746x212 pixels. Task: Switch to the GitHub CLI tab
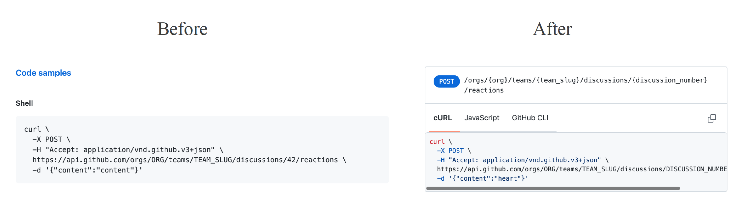pos(530,118)
